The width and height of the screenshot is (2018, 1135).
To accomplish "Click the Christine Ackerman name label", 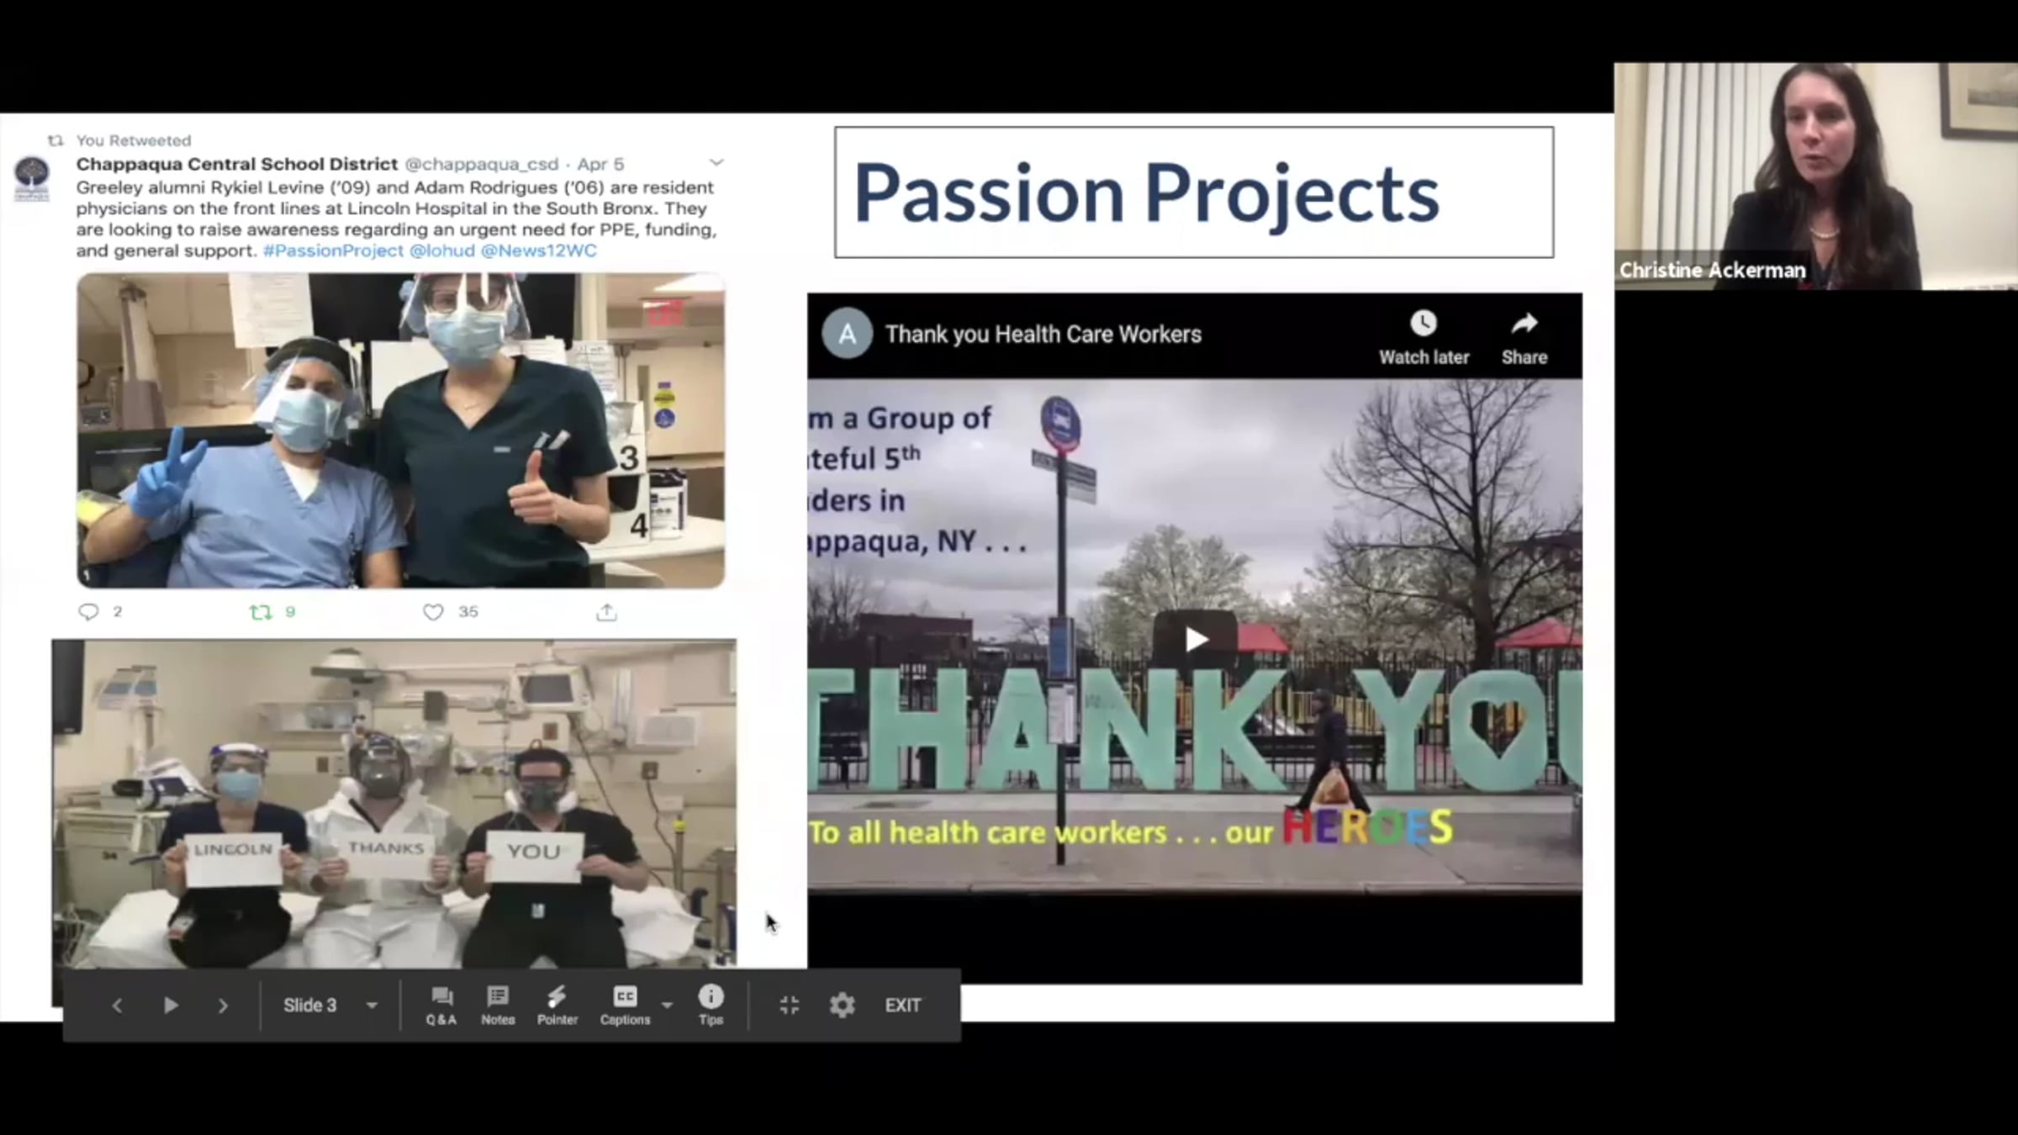I will click(x=1713, y=270).
